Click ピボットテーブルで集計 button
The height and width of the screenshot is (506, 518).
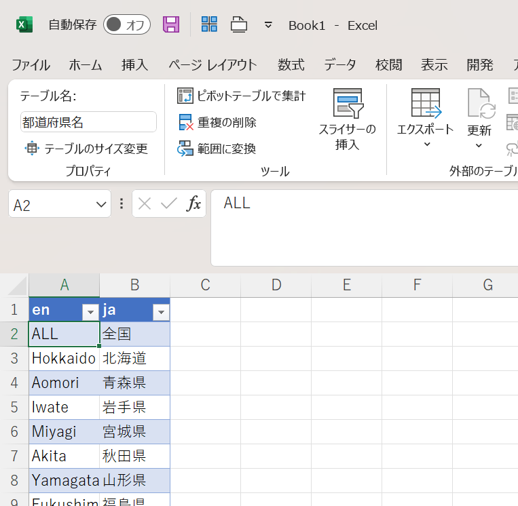click(x=242, y=96)
